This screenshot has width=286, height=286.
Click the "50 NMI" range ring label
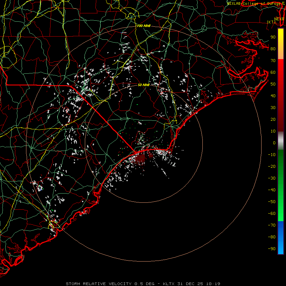point(144,85)
